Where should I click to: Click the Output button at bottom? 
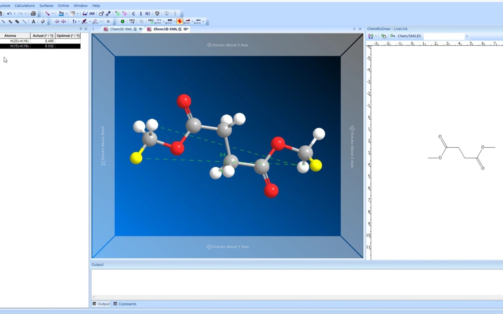tap(101, 304)
